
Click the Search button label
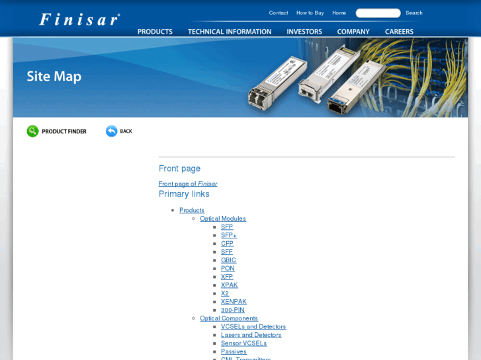click(414, 13)
